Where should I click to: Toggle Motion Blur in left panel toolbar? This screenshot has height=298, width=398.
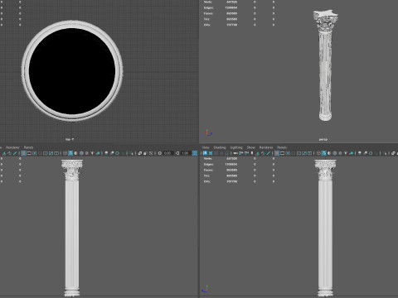(112, 153)
